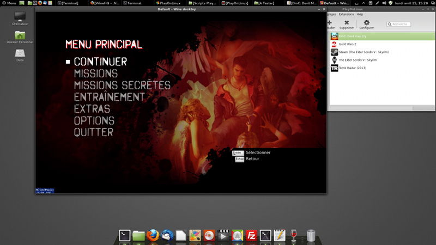Open the trash can in dock

click(x=311, y=236)
